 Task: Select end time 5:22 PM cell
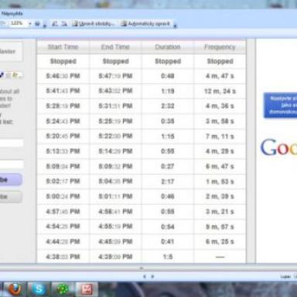115,136
